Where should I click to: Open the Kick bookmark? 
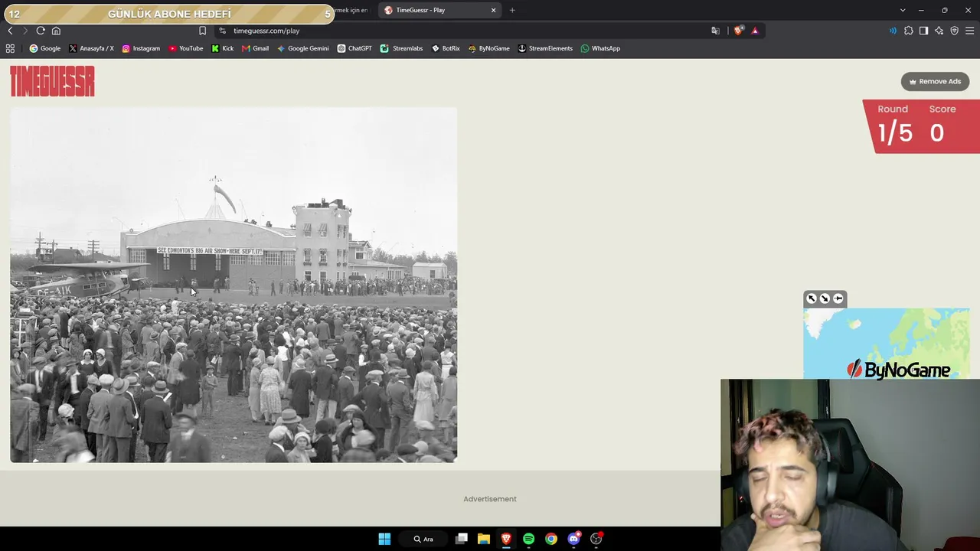pyautogui.click(x=223, y=48)
